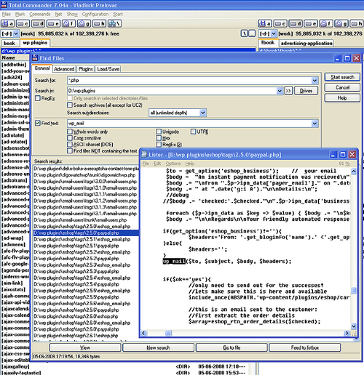This screenshot has height=375, width=364.
Task: Open advertising-application tab in right panel
Action: pos(306,44)
